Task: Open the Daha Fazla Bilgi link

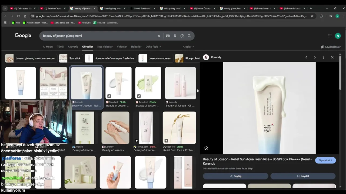Action: pos(244,169)
